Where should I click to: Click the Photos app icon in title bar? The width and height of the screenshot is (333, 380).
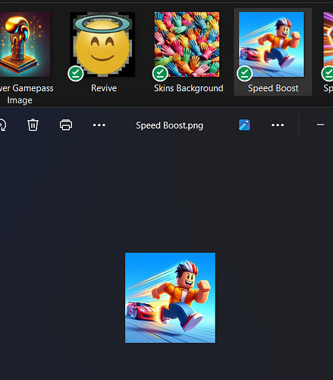244,125
